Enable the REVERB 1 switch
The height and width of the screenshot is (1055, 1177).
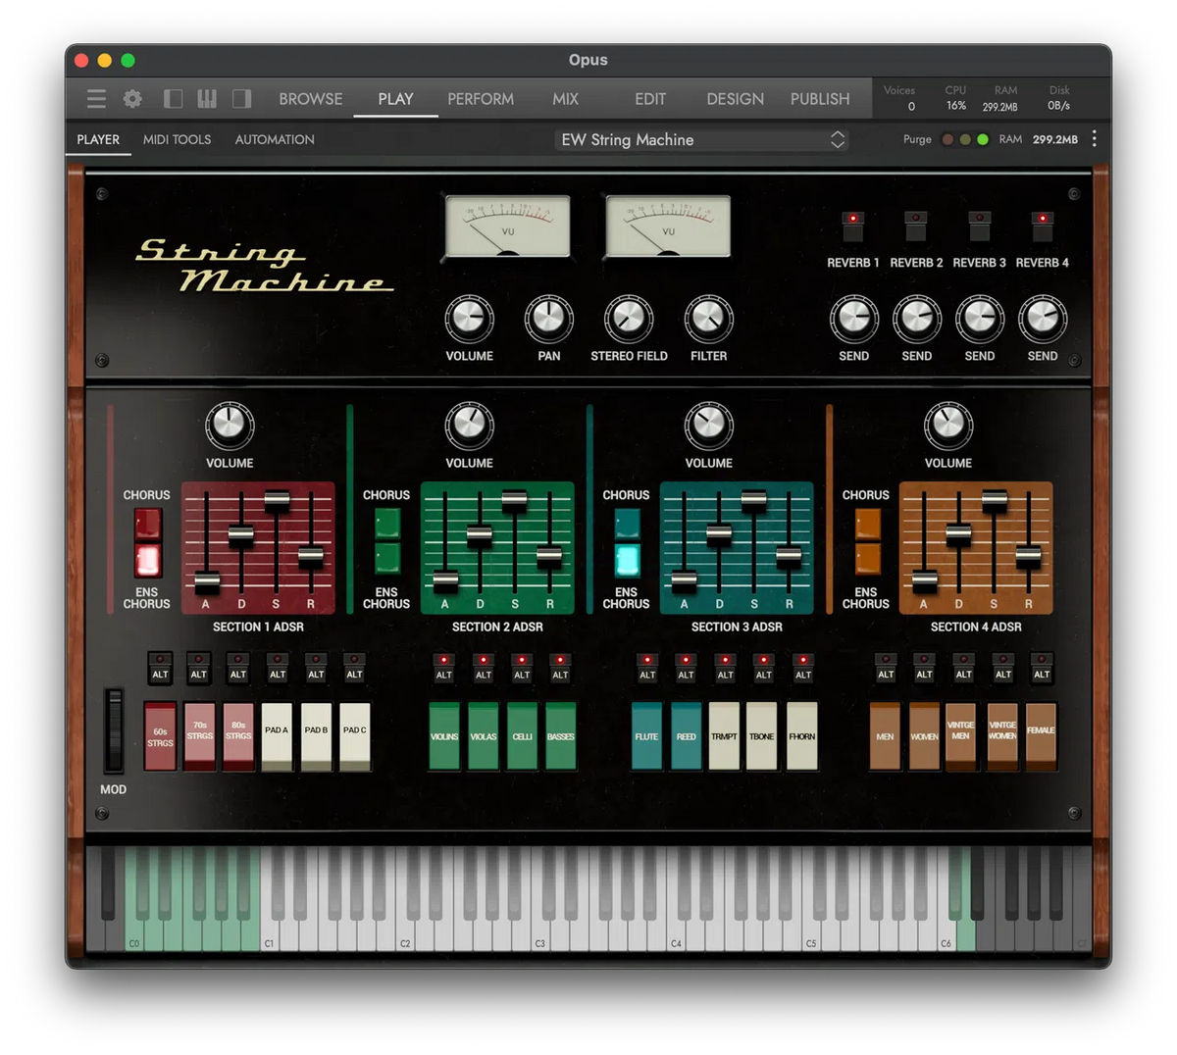[852, 226]
